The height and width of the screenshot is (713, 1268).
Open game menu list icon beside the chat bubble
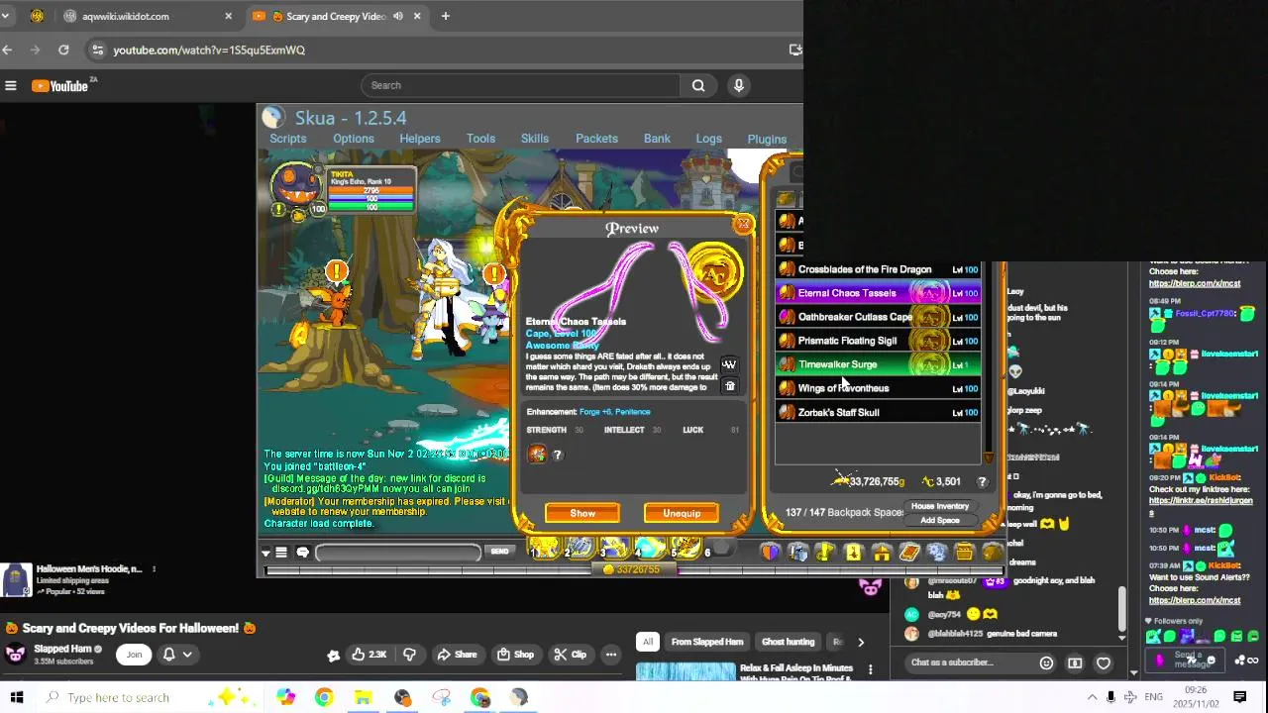[281, 553]
